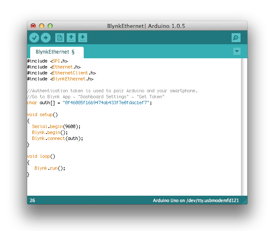
Task: Upload the sketch with the arrow button
Action: [45, 38]
